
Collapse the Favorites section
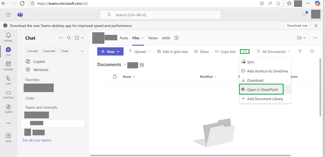pyautogui.click(x=32, y=79)
